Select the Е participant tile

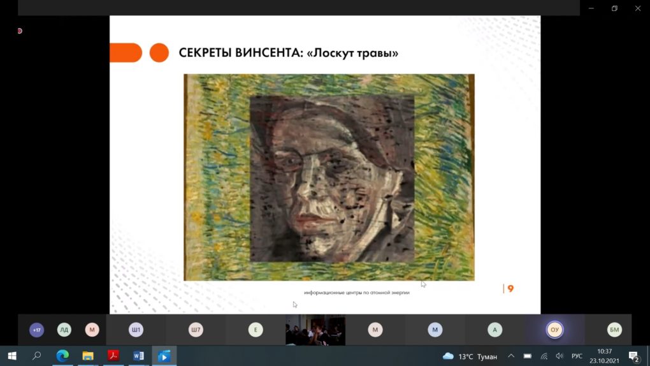coord(256,330)
